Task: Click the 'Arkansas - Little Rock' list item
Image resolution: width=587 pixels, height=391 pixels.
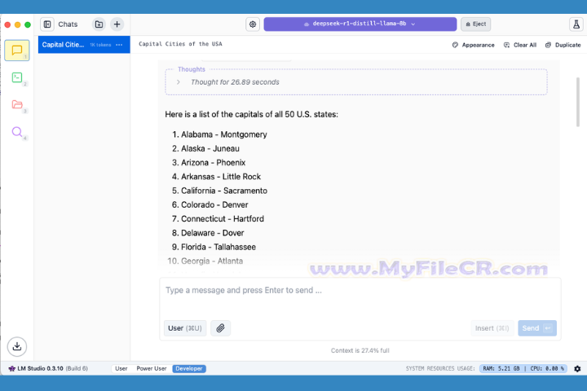Action: pyautogui.click(x=221, y=177)
